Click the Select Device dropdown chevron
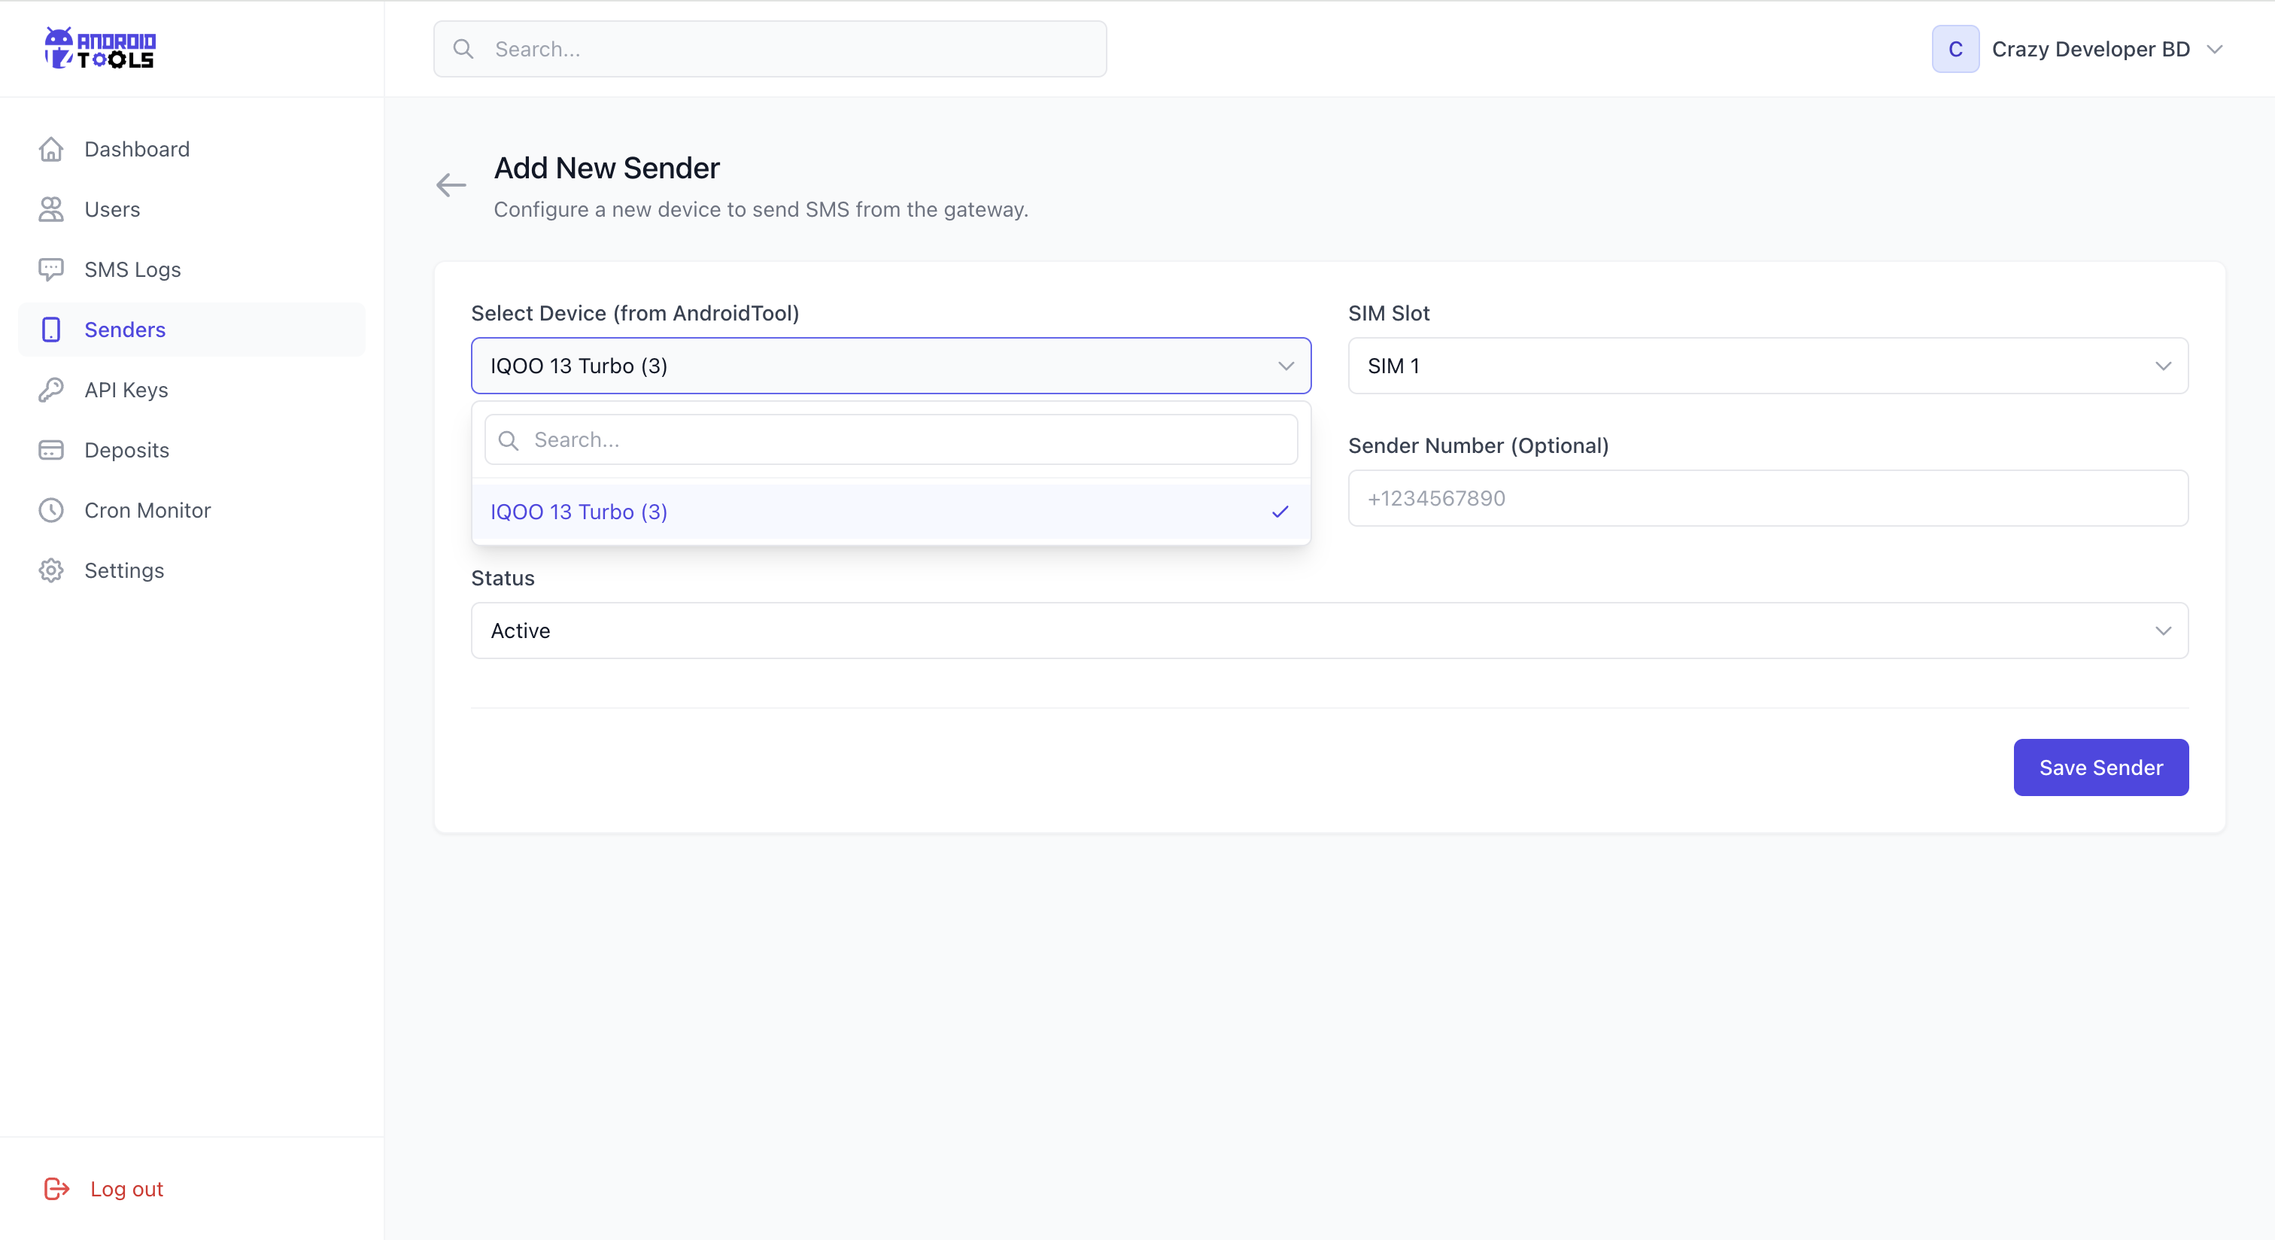2275x1240 pixels. (x=1286, y=366)
